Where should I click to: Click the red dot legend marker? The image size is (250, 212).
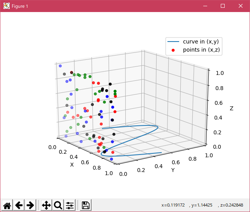pyautogui.click(x=173, y=50)
